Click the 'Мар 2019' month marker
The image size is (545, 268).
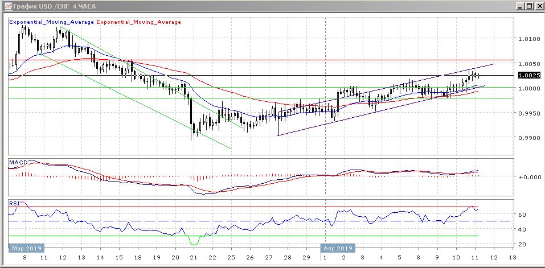[26, 249]
